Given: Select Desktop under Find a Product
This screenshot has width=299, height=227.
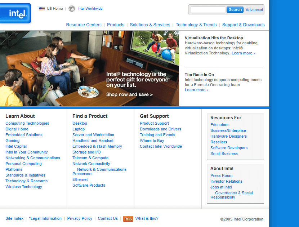Looking at the screenshot, I should point(80,124).
